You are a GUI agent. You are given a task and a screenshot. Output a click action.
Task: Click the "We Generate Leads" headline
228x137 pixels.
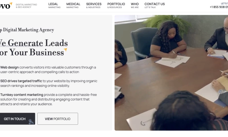(x=34, y=43)
